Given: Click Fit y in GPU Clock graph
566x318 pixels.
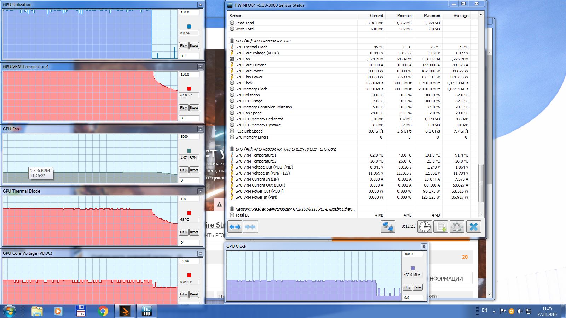Looking at the screenshot, I should [x=407, y=287].
